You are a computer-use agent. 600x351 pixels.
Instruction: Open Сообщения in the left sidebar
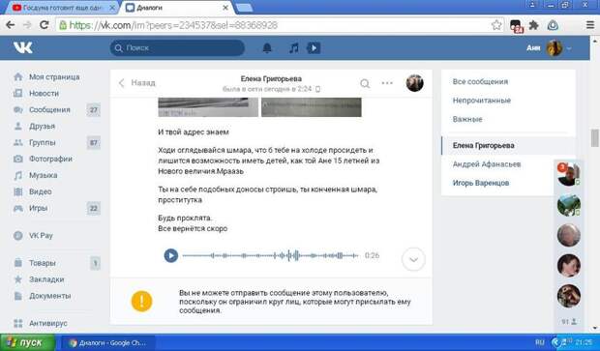click(49, 109)
